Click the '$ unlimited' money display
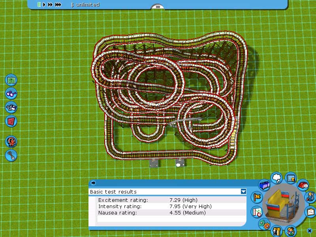Screen dimensions: 316x237 point(85,5)
